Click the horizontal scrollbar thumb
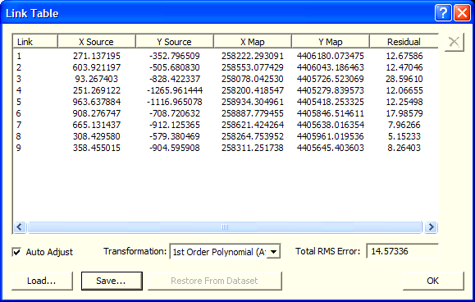The height and width of the screenshot is (302, 475). click(225, 226)
